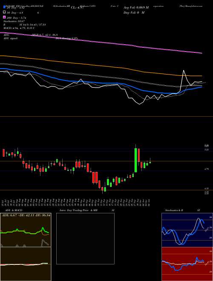Click the blue 20 Day legend swatch

point(4,7)
